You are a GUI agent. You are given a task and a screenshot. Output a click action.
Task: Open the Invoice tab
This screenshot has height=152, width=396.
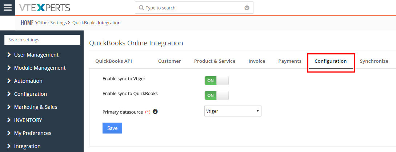(257, 61)
